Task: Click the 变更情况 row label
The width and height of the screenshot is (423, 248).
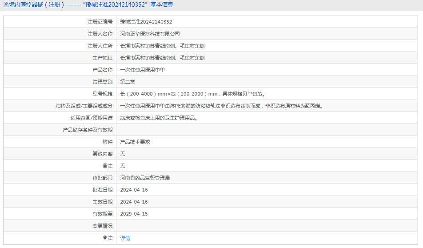Action: 102,226
